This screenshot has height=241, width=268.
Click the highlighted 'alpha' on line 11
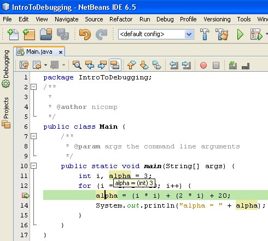tap(120, 176)
